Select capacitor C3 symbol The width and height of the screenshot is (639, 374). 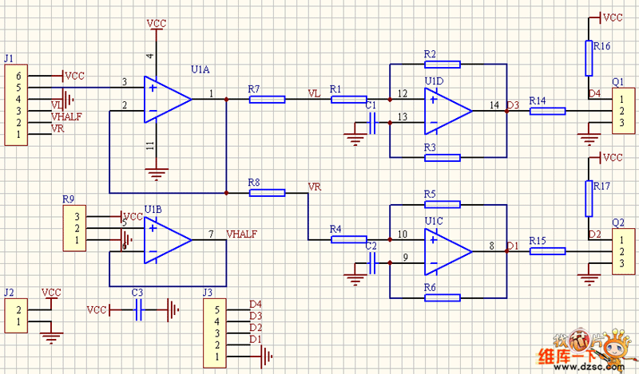tap(138, 309)
